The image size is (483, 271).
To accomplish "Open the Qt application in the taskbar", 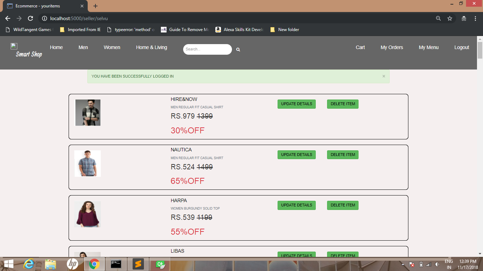I will coord(160,264).
